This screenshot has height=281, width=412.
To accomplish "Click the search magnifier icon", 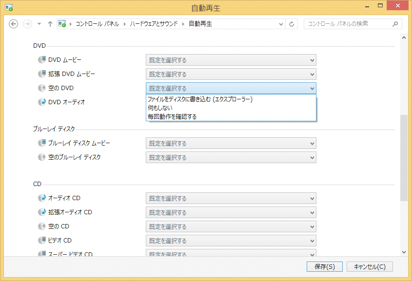I will [x=395, y=24].
